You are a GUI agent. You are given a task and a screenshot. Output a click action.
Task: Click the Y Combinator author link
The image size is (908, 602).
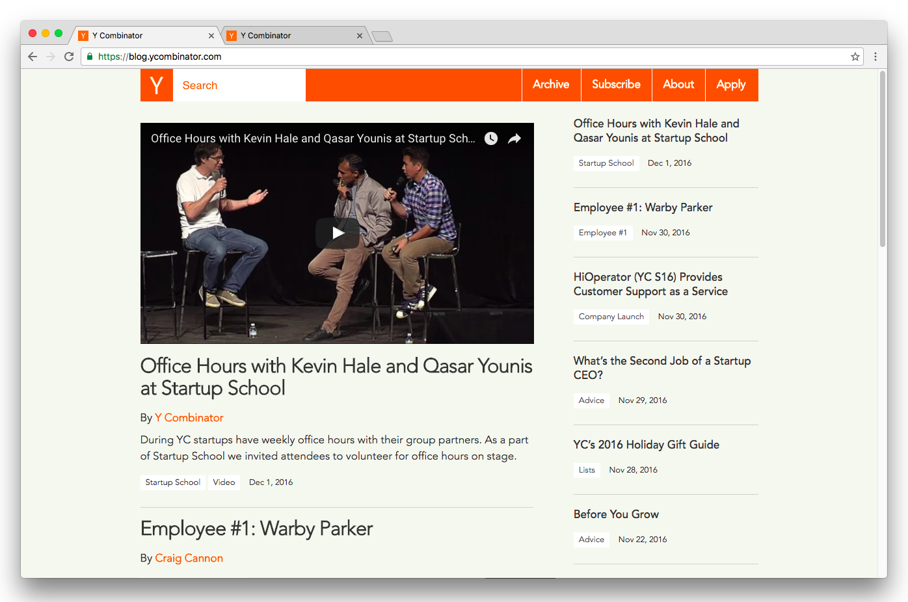(x=189, y=417)
